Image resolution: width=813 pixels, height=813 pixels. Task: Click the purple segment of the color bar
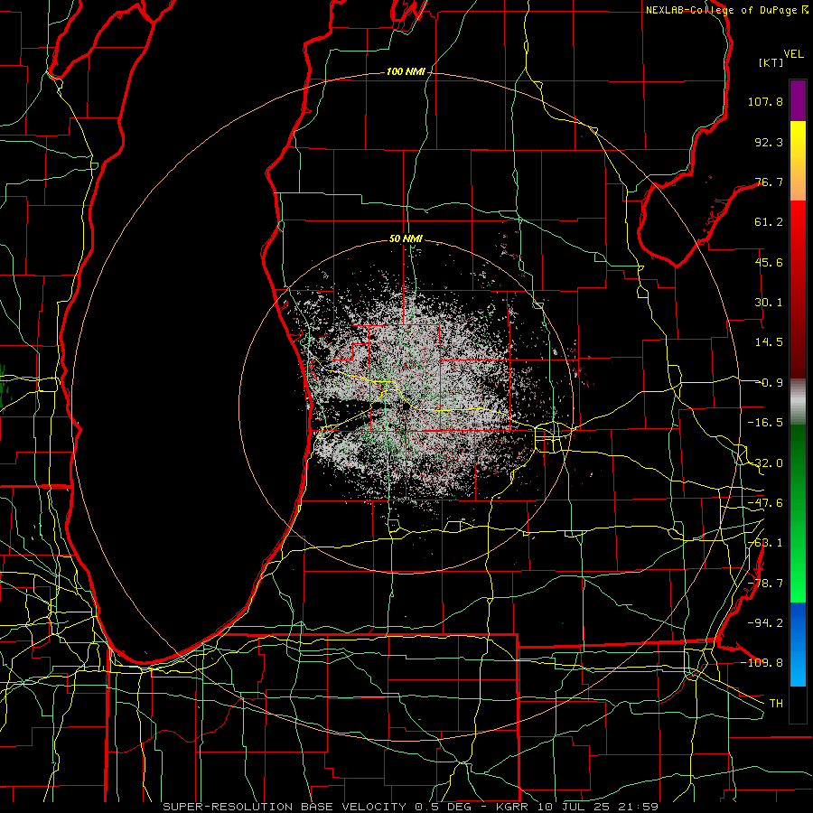point(798,101)
